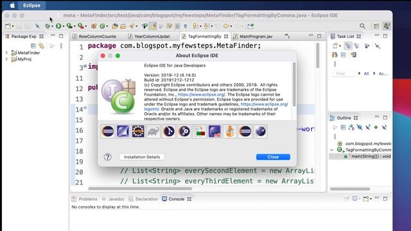411x231 pixels.
Task: Go back with yellow Back arrow
Action: [x=226, y=26]
